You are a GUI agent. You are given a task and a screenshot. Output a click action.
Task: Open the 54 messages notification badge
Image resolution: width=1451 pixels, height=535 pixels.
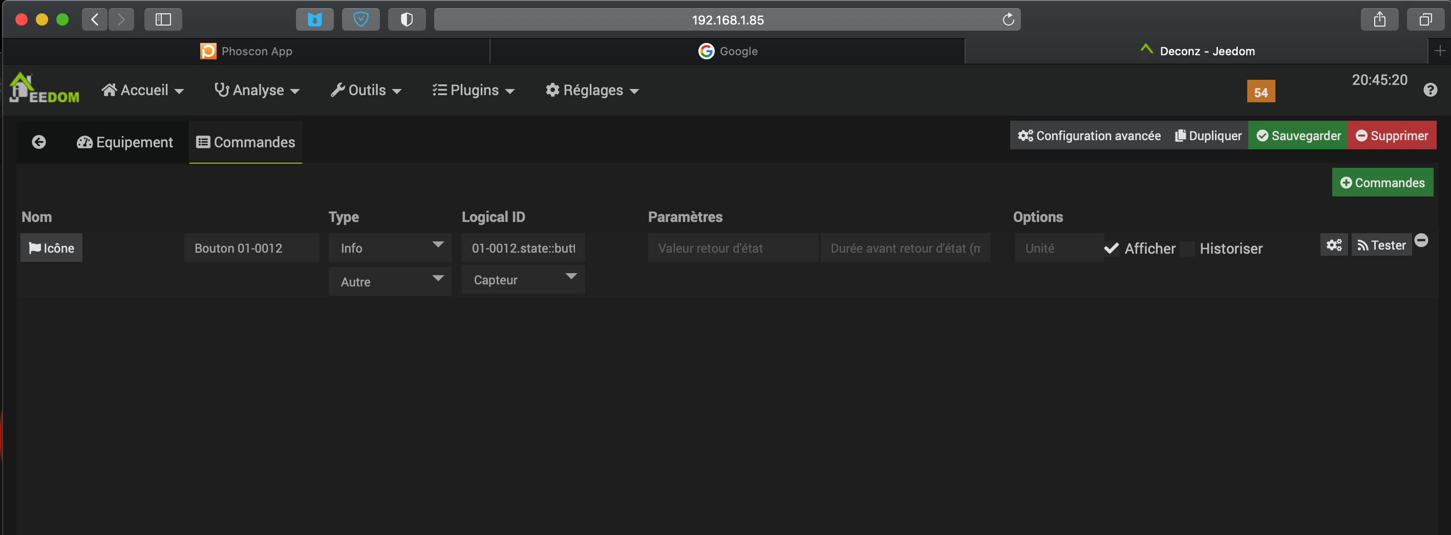[1261, 92]
